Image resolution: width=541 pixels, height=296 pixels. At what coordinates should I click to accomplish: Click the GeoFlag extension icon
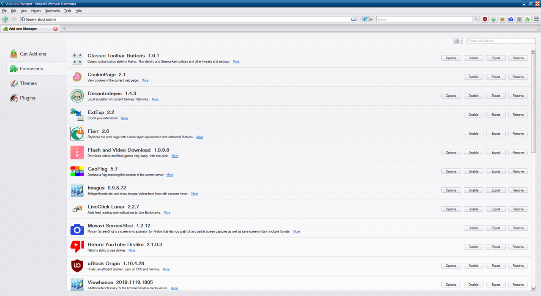tap(77, 171)
